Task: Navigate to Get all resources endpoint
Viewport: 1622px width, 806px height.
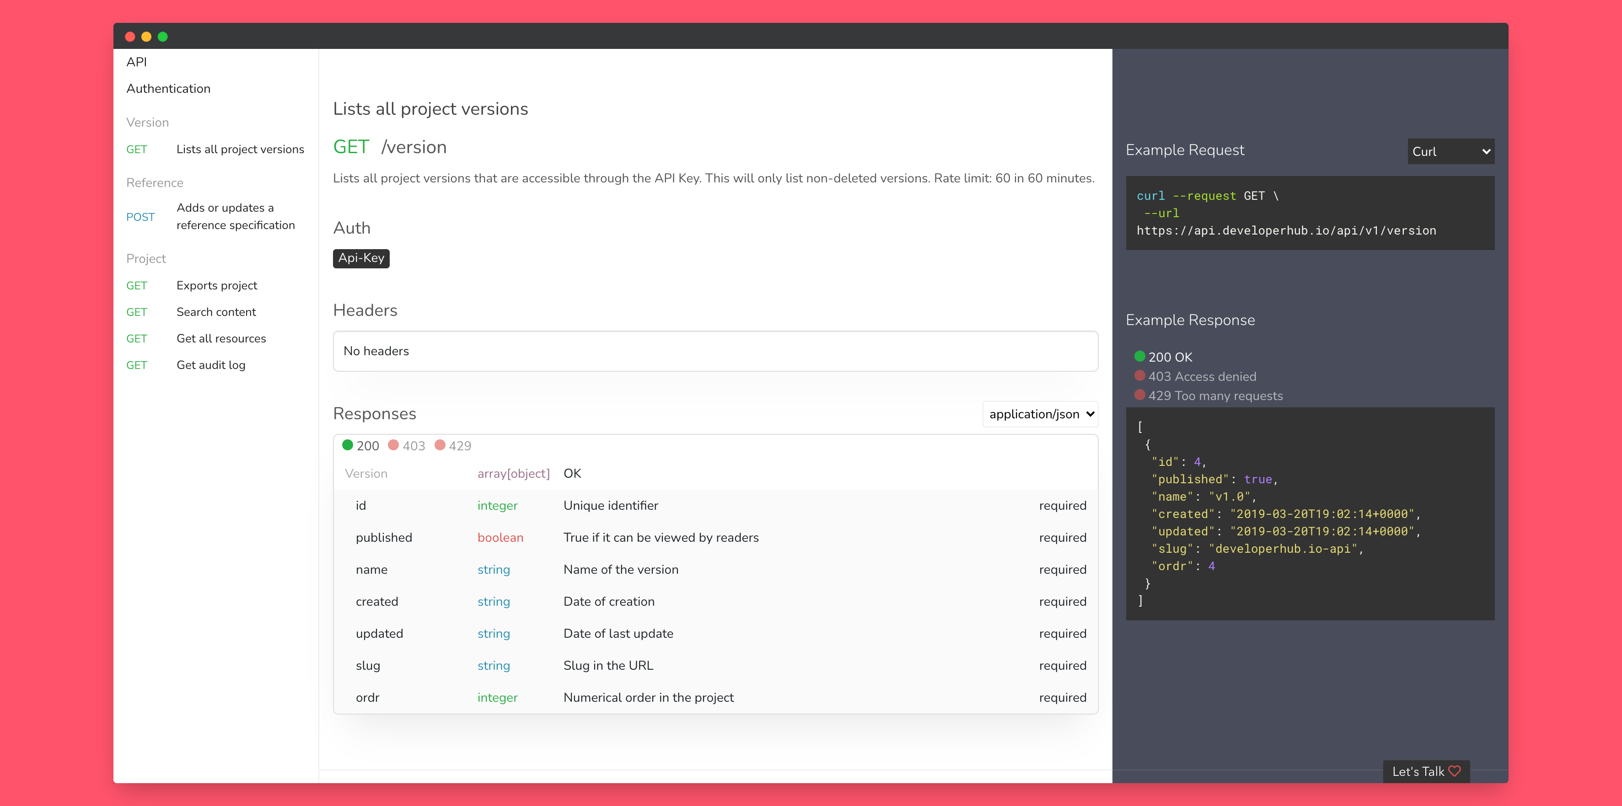Action: 221,338
